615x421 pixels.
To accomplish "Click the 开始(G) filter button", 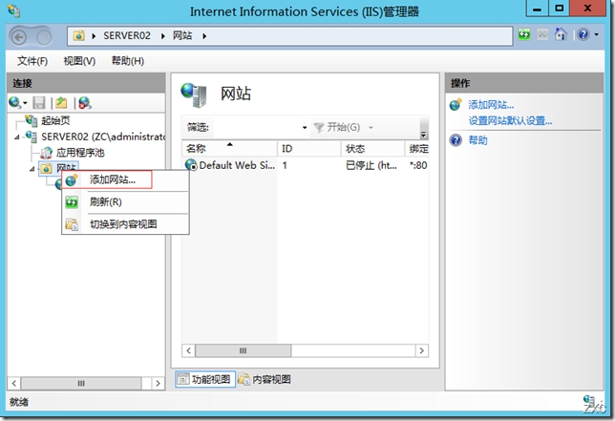I will [x=337, y=127].
